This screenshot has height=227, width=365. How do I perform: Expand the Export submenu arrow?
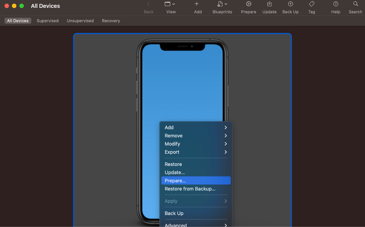226,152
